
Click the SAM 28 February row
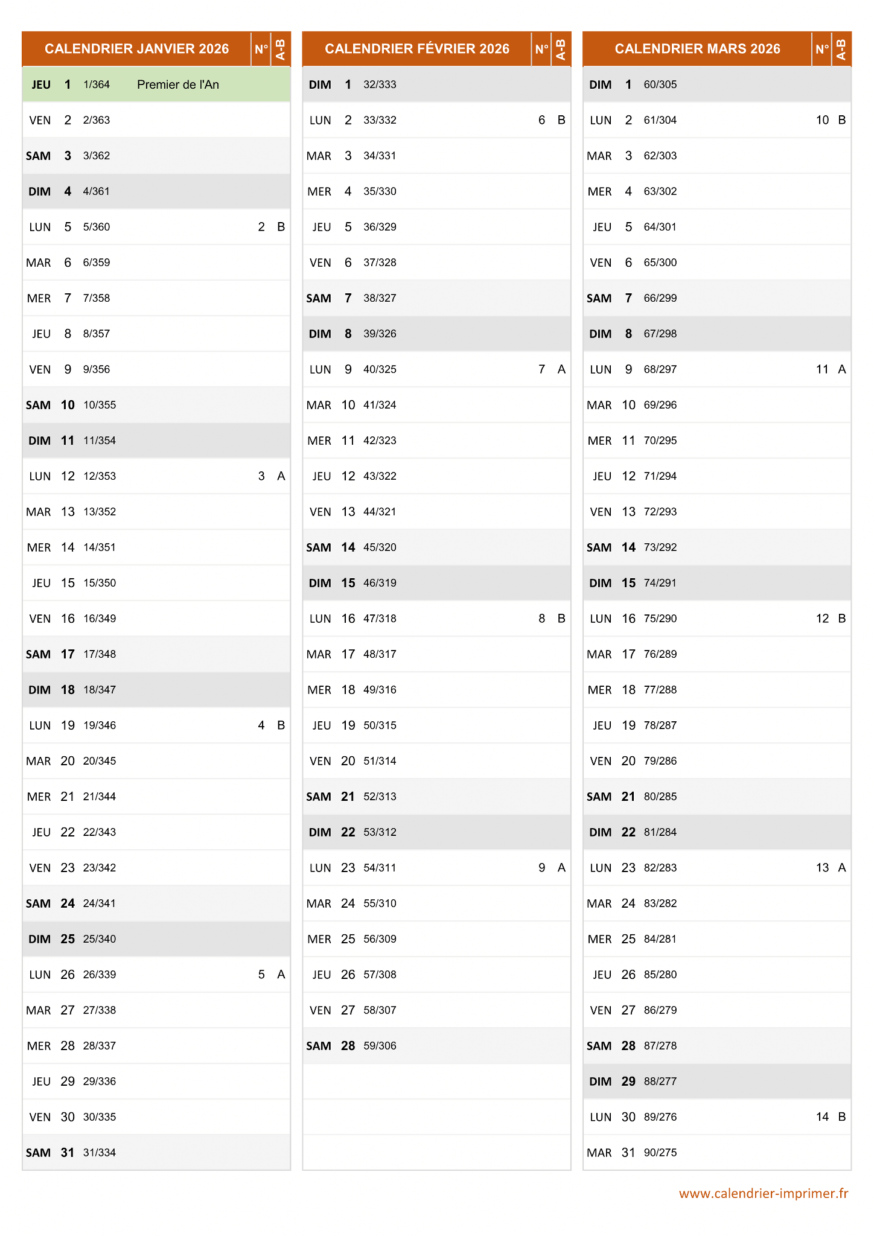[436, 1046]
